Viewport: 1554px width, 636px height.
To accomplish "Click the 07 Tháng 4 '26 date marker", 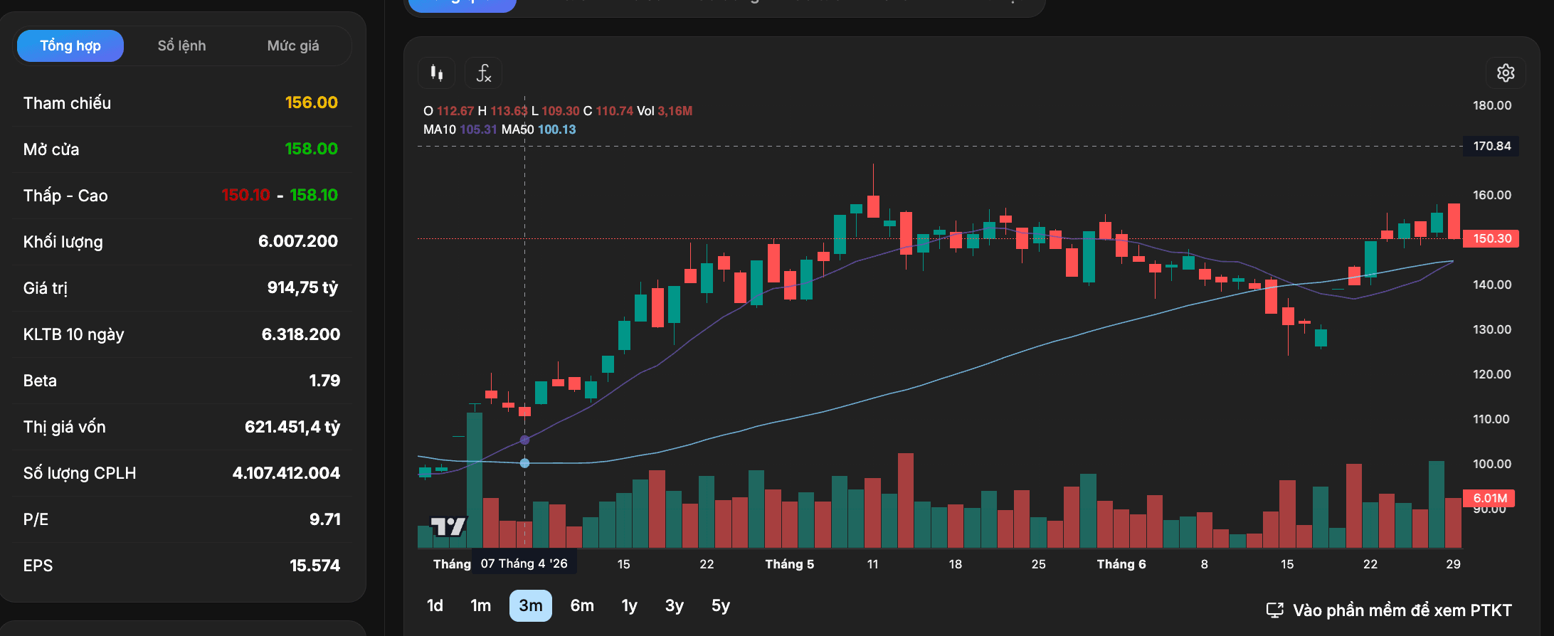I will click(524, 563).
